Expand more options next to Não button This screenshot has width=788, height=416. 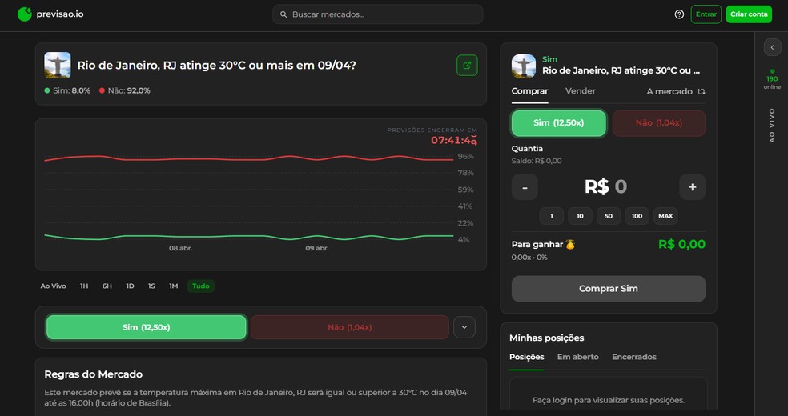click(464, 327)
